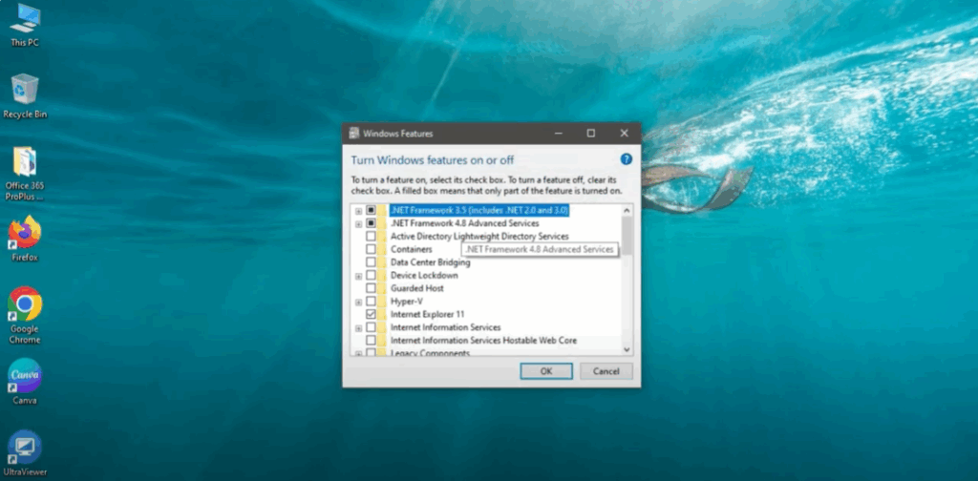
Task: Close the Windows Features dialog
Action: click(624, 134)
